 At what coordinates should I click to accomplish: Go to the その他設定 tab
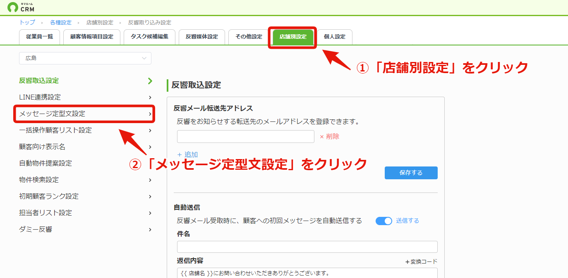click(249, 37)
